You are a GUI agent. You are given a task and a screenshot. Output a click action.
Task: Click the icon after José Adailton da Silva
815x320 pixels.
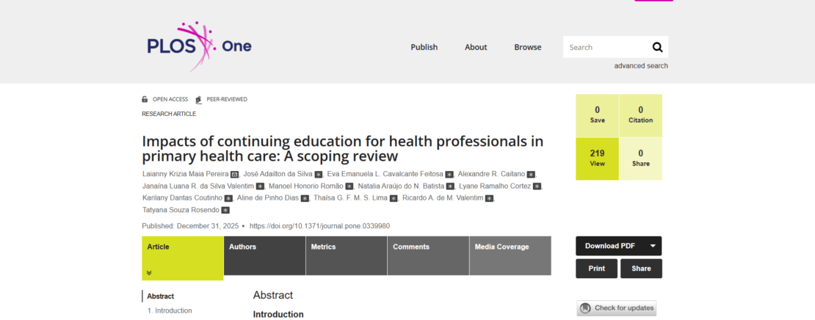coord(319,174)
